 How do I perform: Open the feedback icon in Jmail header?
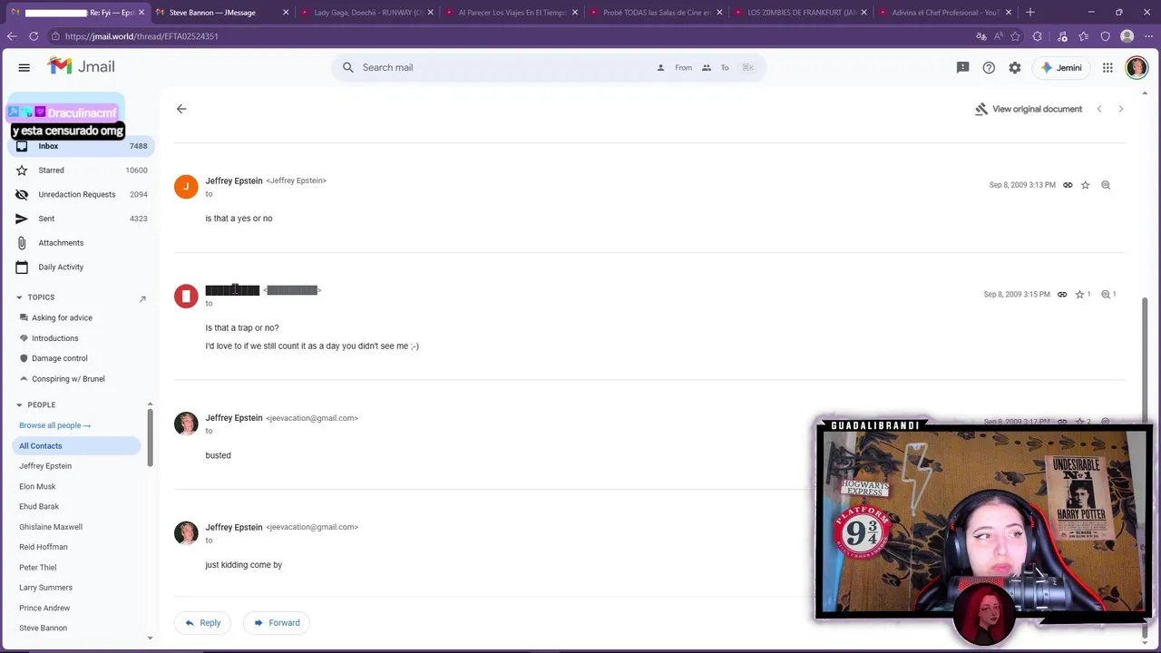point(963,67)
